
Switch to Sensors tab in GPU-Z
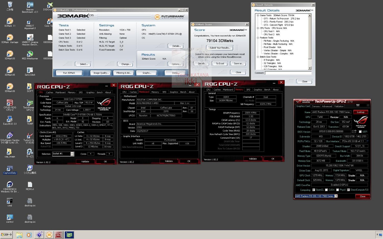click(x=316, y=106)
